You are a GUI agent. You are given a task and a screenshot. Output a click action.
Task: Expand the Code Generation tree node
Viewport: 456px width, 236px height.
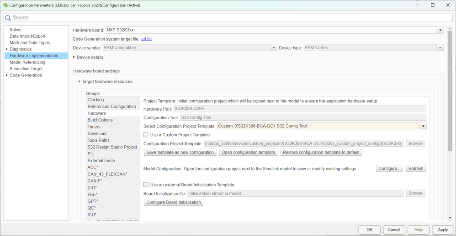click(7, 75)
